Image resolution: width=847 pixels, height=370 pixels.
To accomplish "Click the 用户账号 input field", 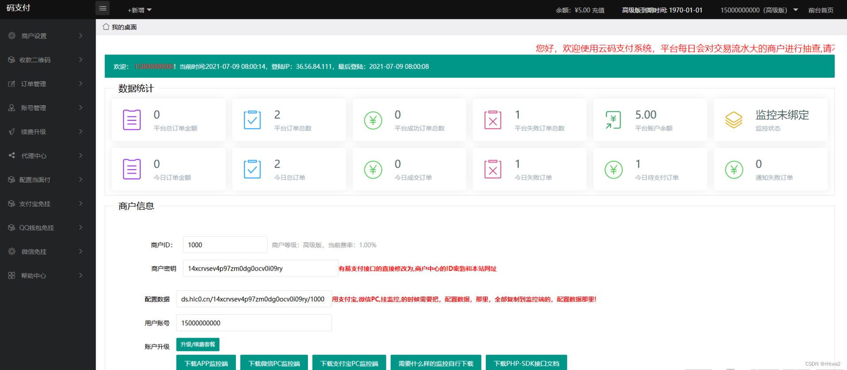I will (x=254, y=323).
